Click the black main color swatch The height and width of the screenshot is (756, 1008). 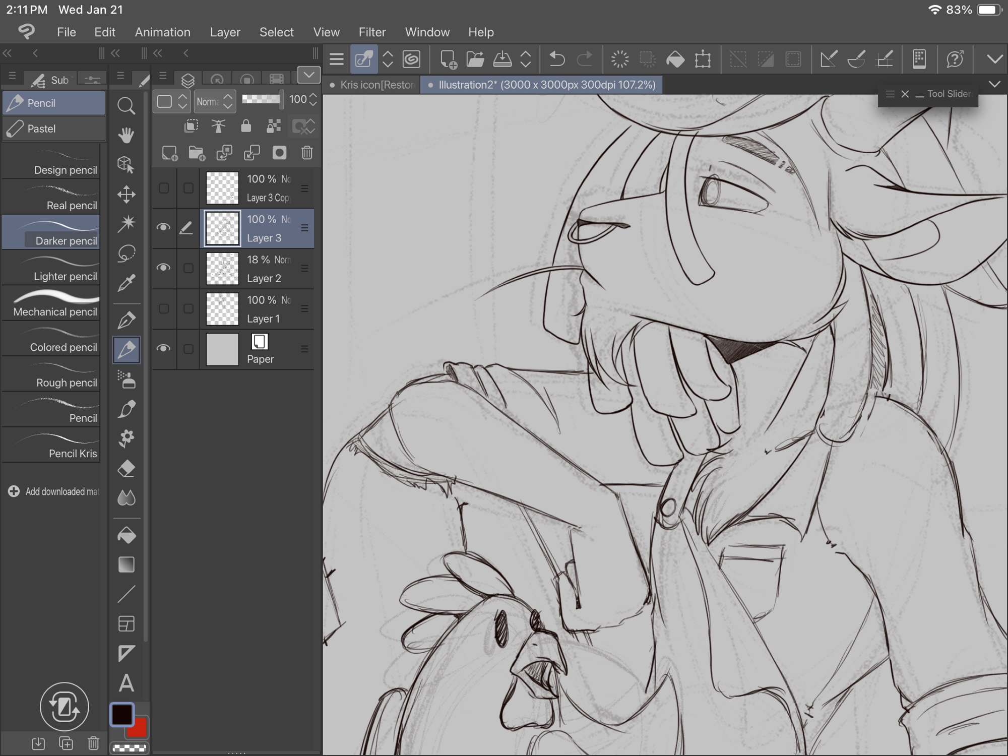click(121, 715)
